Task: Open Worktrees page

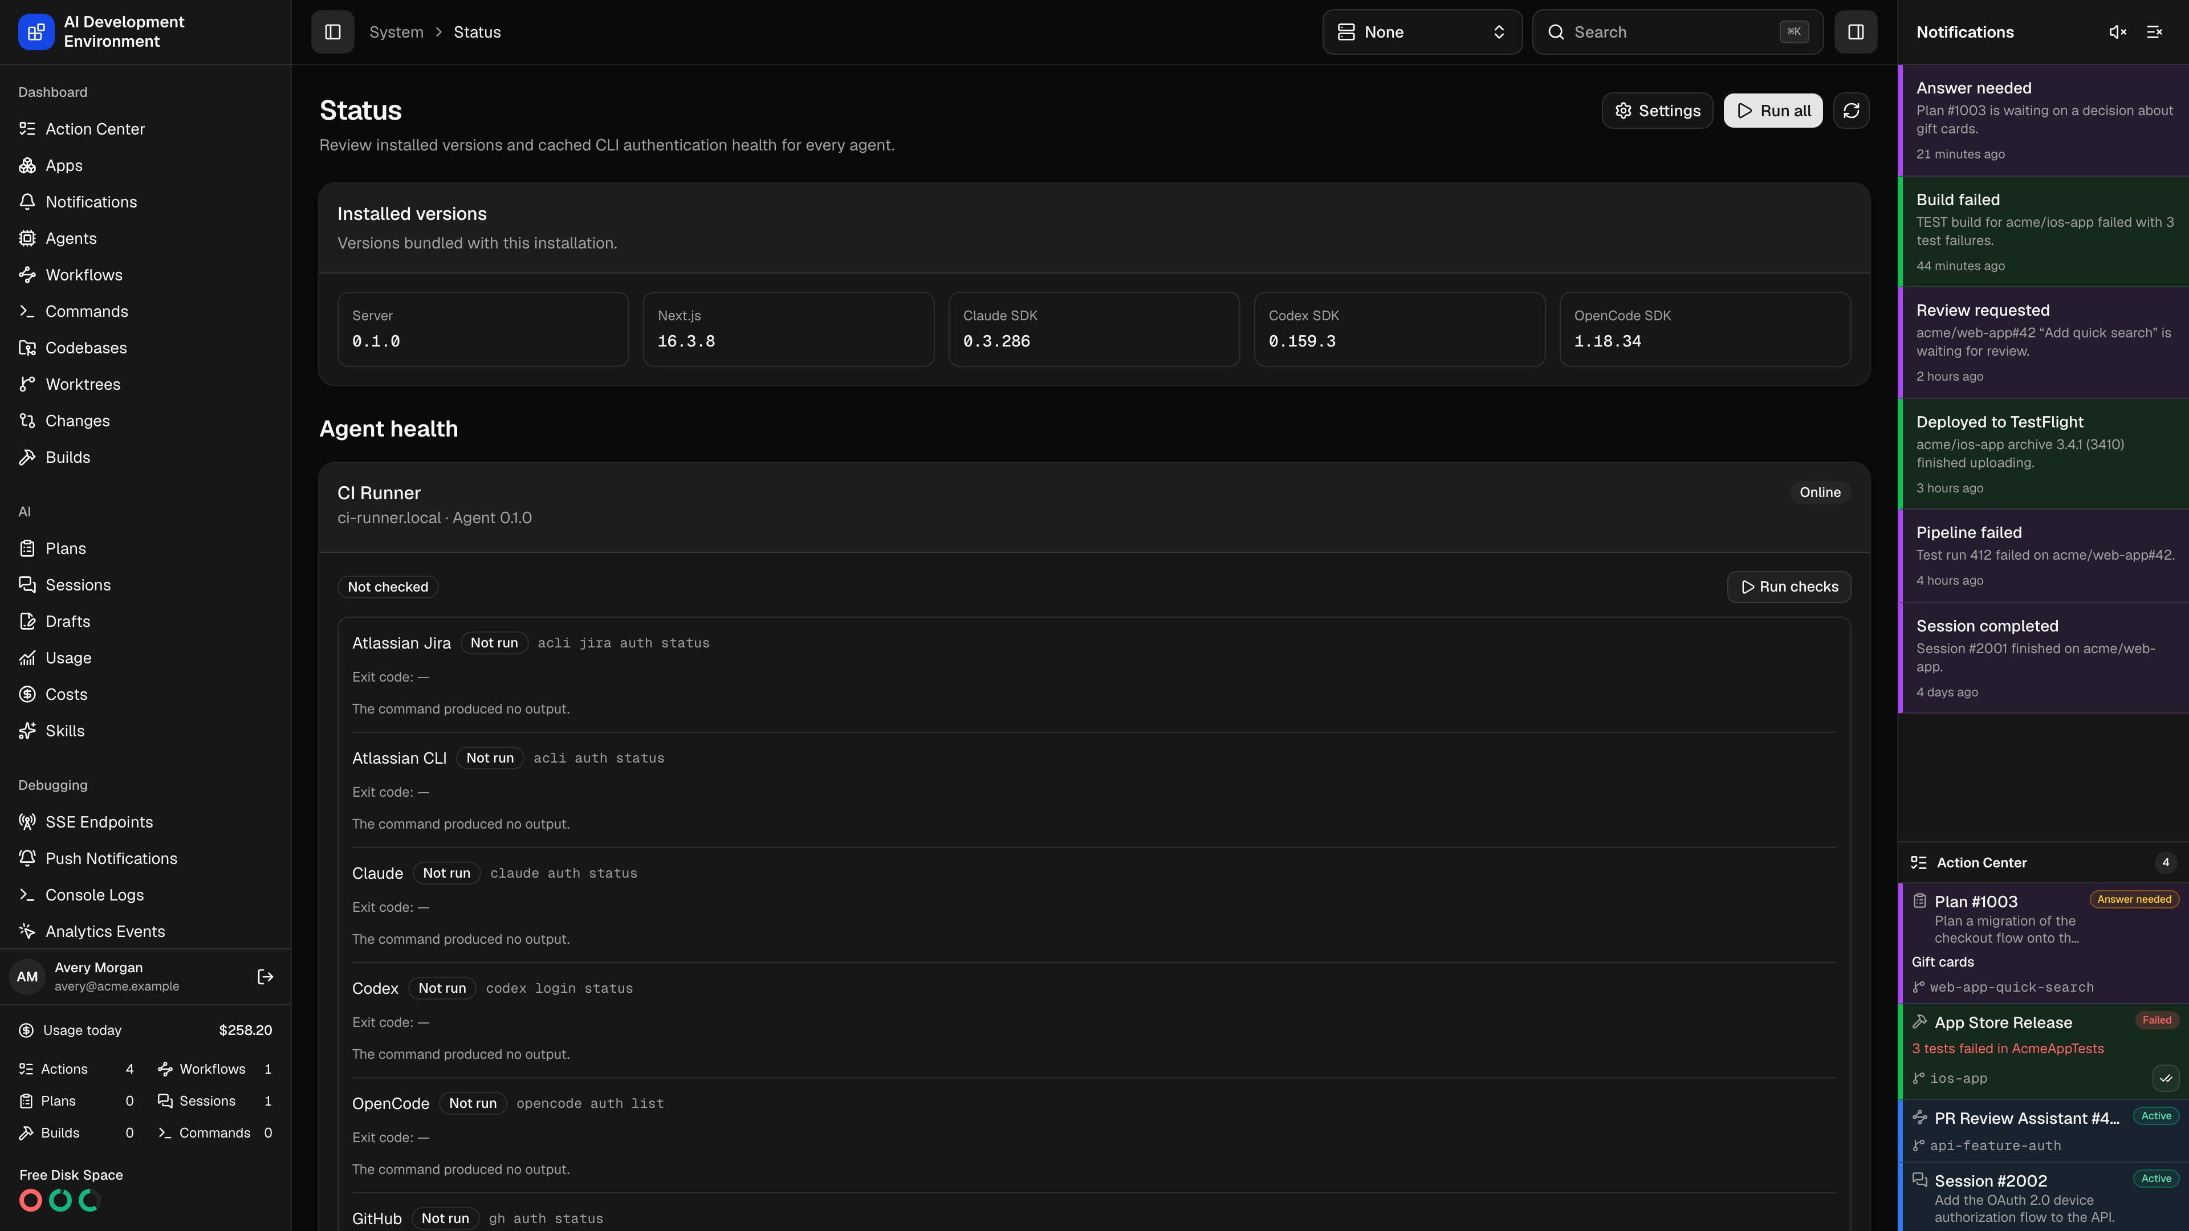Action: [x=145, y=385]
